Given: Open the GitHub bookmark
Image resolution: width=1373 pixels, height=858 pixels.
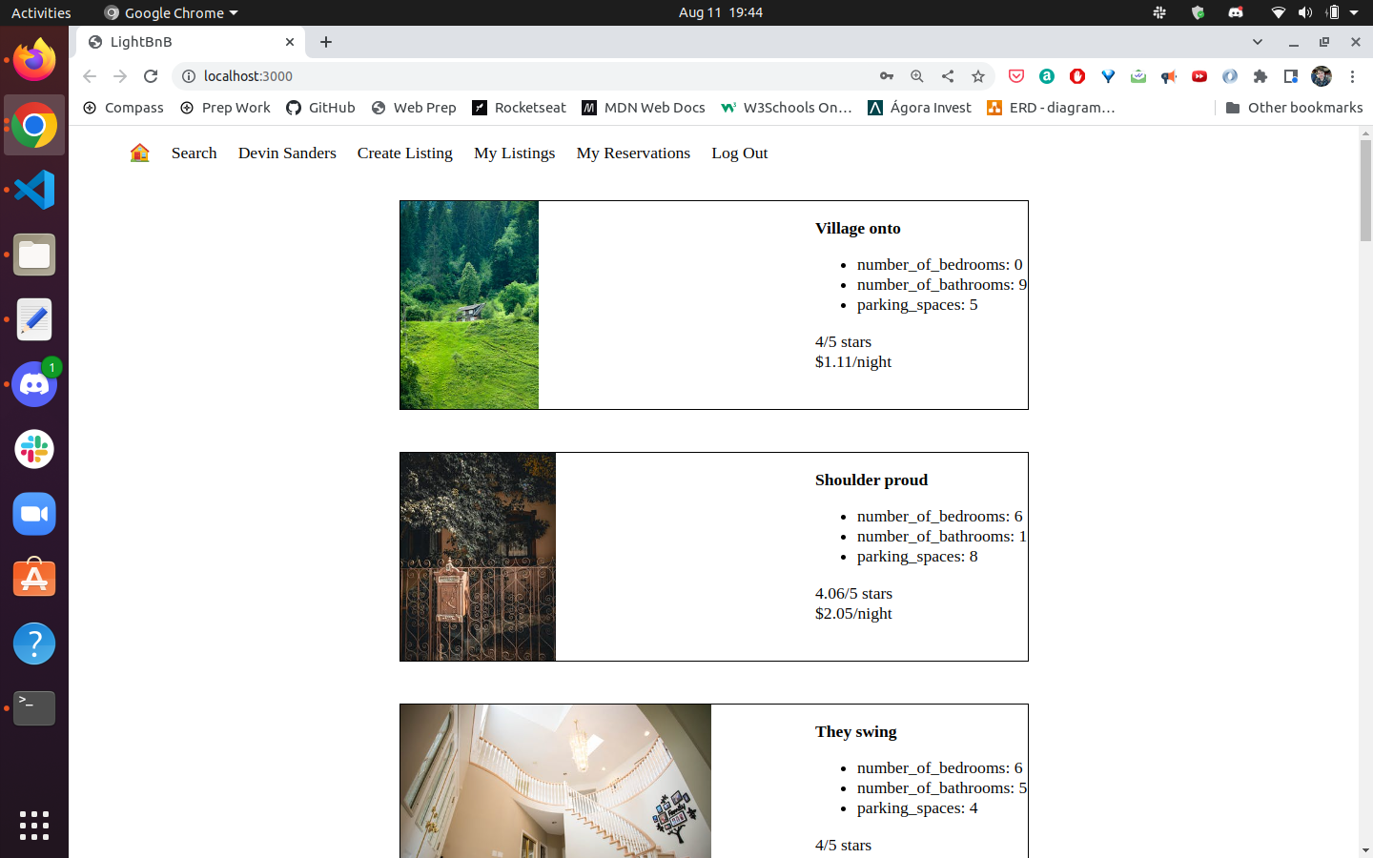Looking at the screenshot, I should [x=320, y=108].
